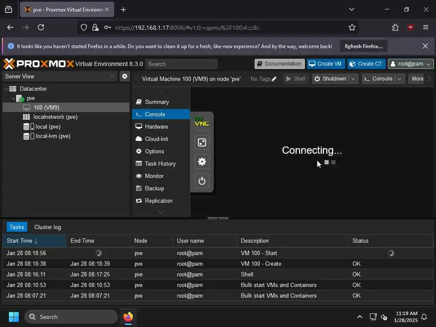Open recent browsing tab overview icon
The height and width of the screenshot is (327, 436).
point(9,10)
